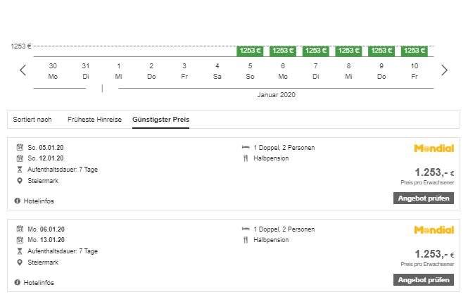Select the 1253 € price bar for Friday 10
Image resolution: width=468 pixels, height=297 pixels.
tap(415, 51)
